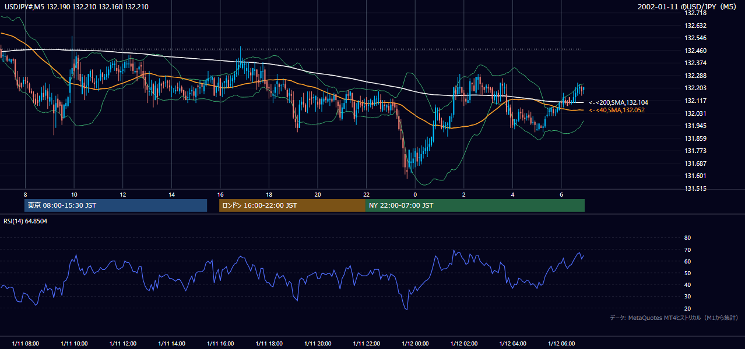Click the 1/11 22:00 time label
The width and height of the screenshot is (745, 349).
pos(366,344)
